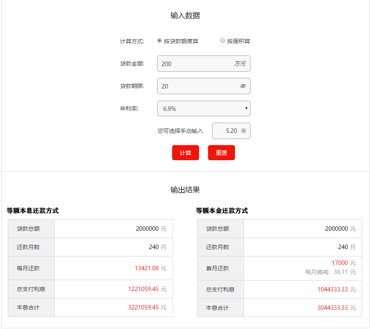This screenshot has height=329, width=370.
Task: Open the 年利率 dropdown showing 6.9%
Action: tap(204, 108)
